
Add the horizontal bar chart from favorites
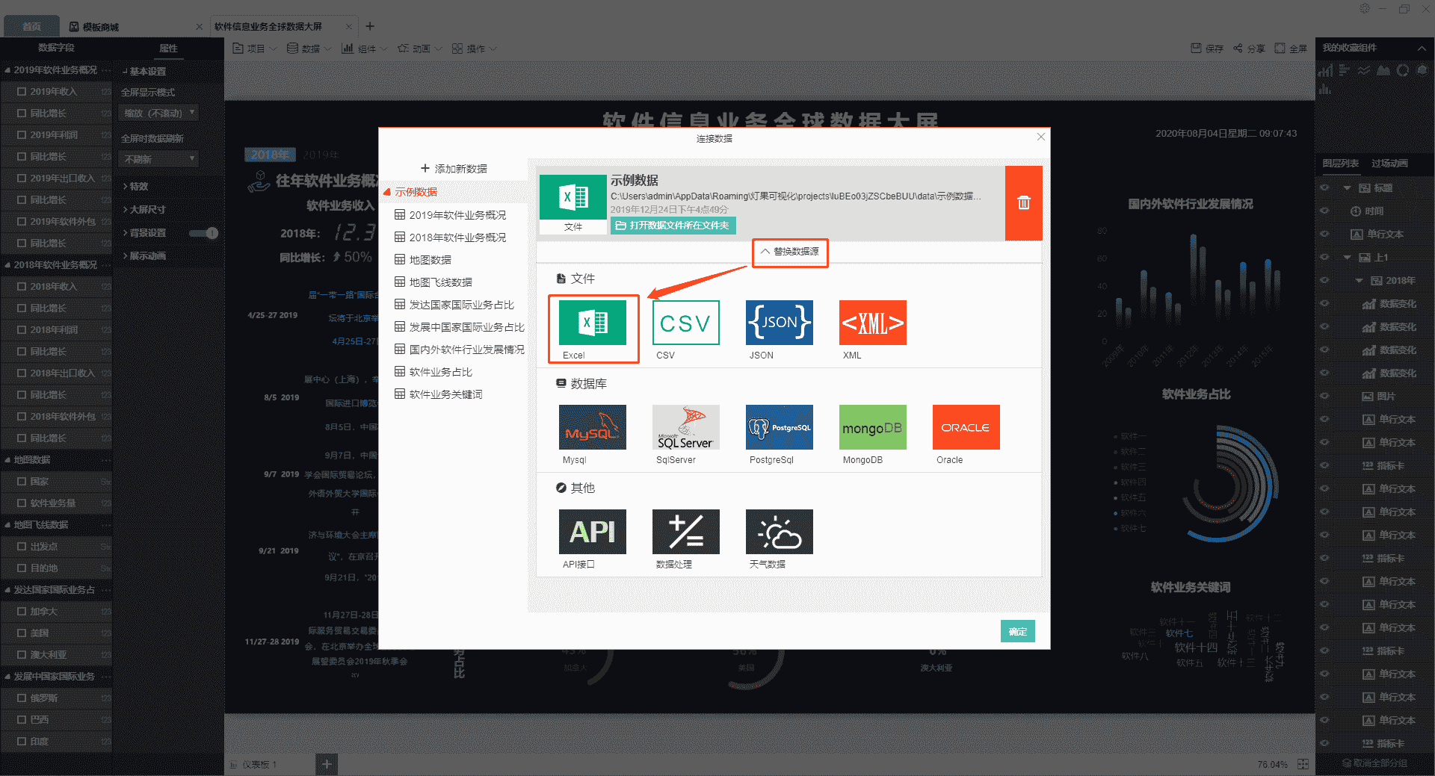[1345, 70]
